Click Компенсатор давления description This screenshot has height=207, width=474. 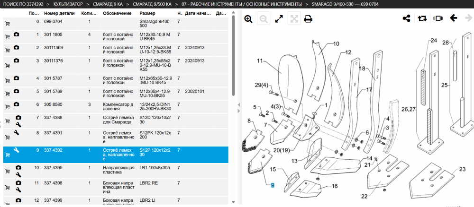point(118,106)
